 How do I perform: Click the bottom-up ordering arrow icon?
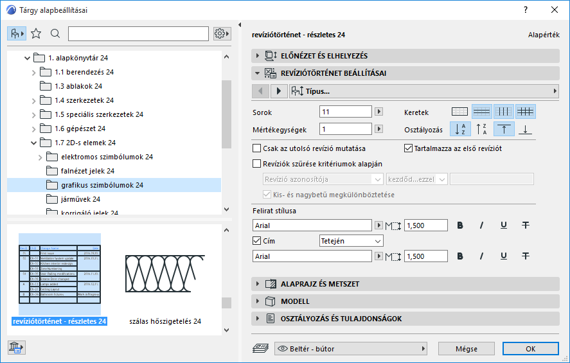pyautogui.click(x=526, y=129)
